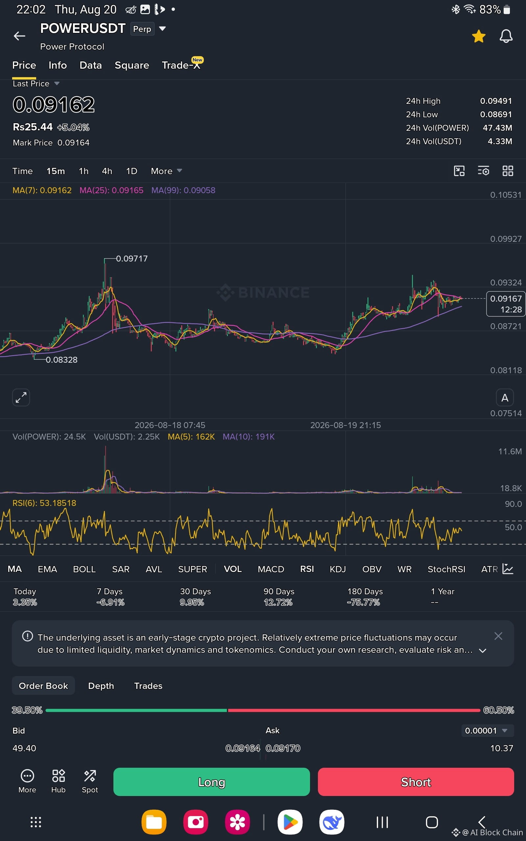Toggle the MACD indicator

pyautogui.click(x=271, y=569)
